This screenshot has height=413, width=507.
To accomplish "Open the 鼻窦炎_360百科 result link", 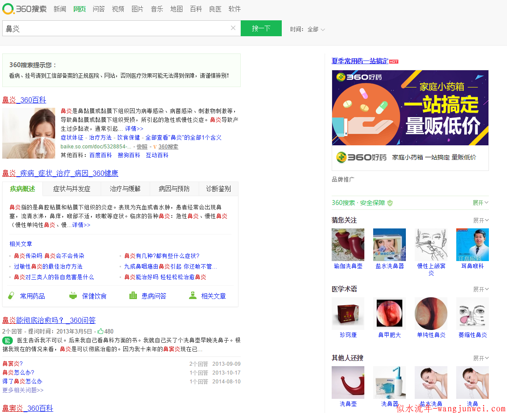I will [x=28, y=408].
